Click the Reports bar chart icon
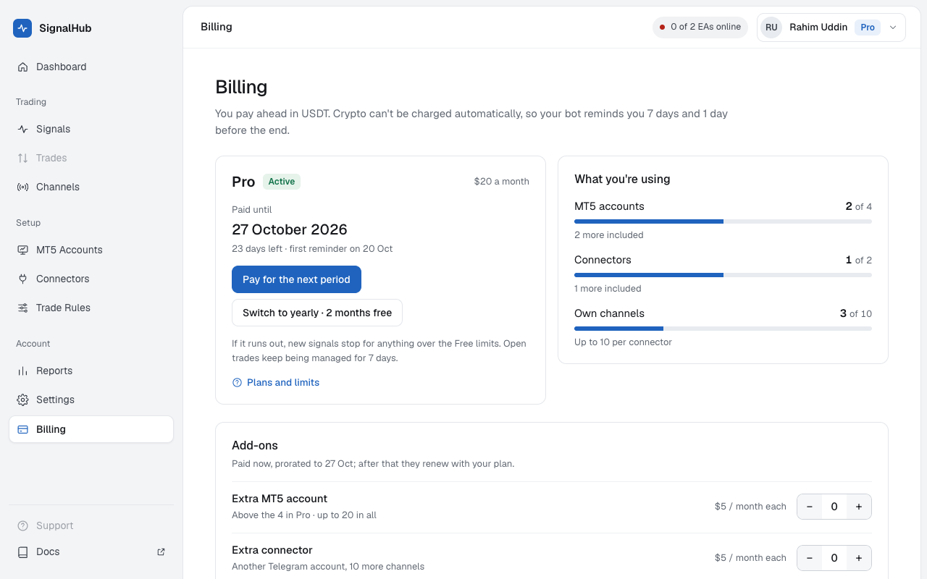 [22, 371]
